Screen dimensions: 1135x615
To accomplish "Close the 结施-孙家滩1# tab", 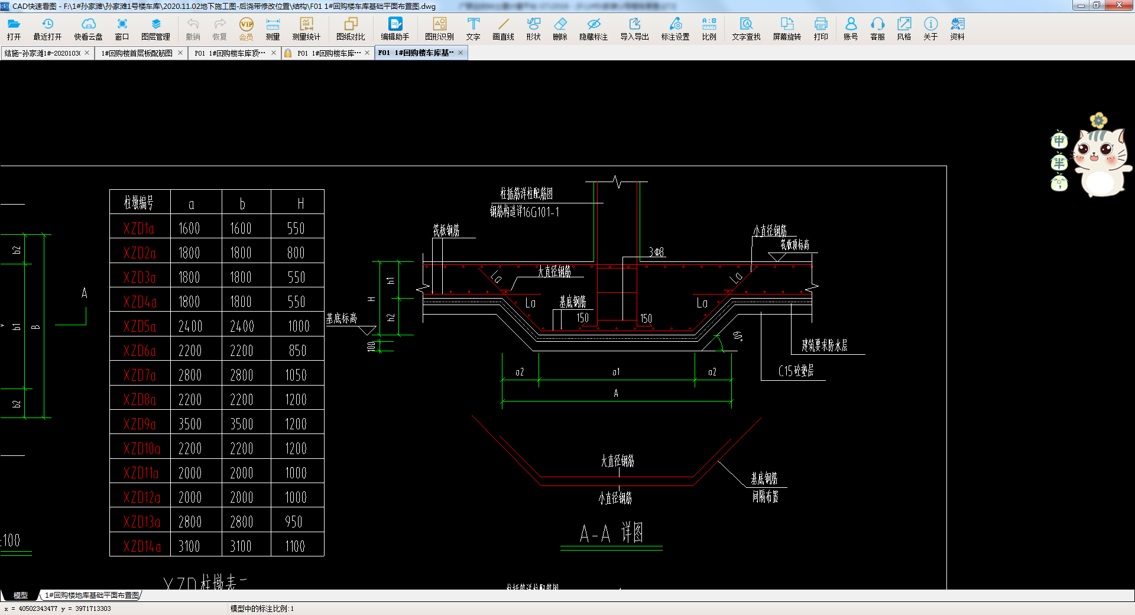I will (x=87, y=53).
